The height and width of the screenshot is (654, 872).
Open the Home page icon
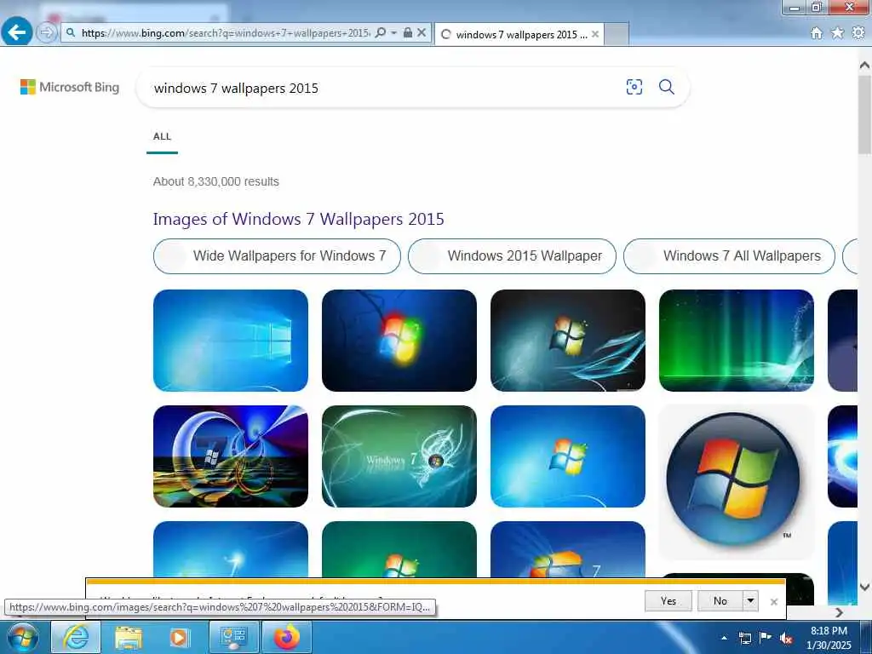click(x=817, y=33)
